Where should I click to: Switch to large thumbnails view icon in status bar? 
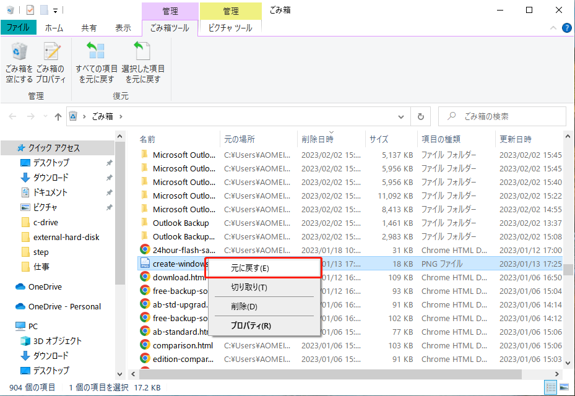(x=564, y=387)
